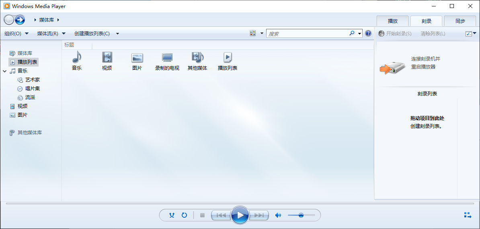480x229 pixels.
Task: Toggle repeat playback
Action: click(184, 215)
